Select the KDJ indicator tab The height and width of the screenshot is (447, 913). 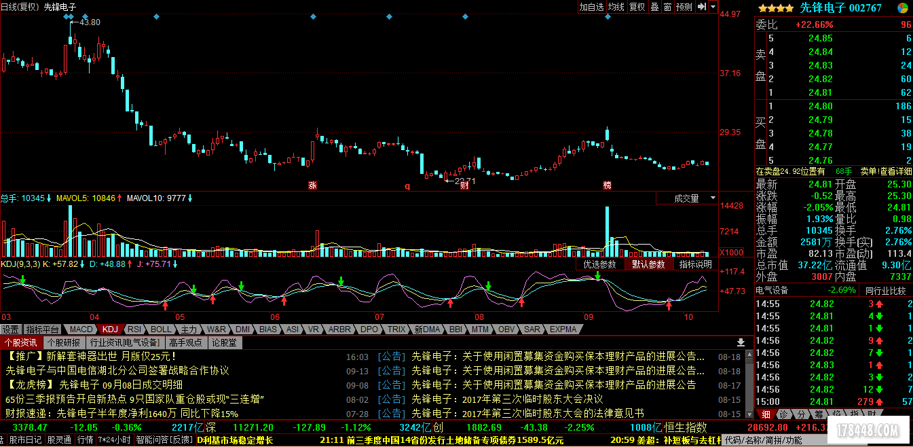click(x=110, y=329)
